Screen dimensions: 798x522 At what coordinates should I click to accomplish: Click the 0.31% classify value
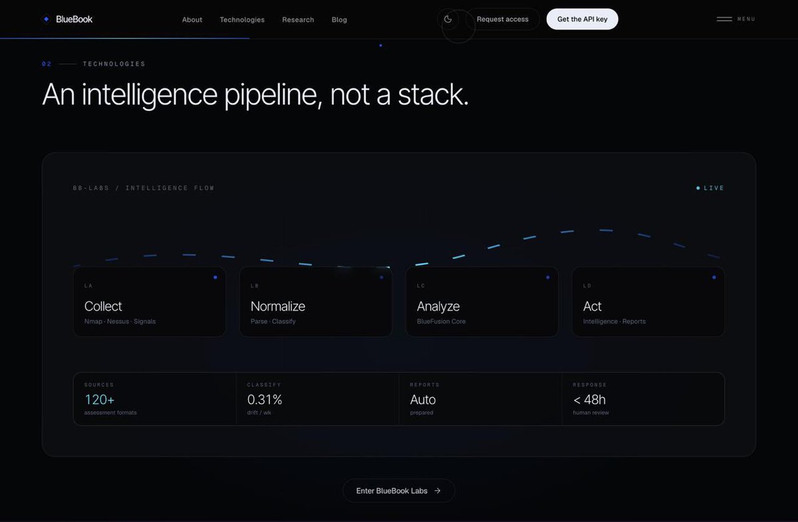(x=265, y=400)
